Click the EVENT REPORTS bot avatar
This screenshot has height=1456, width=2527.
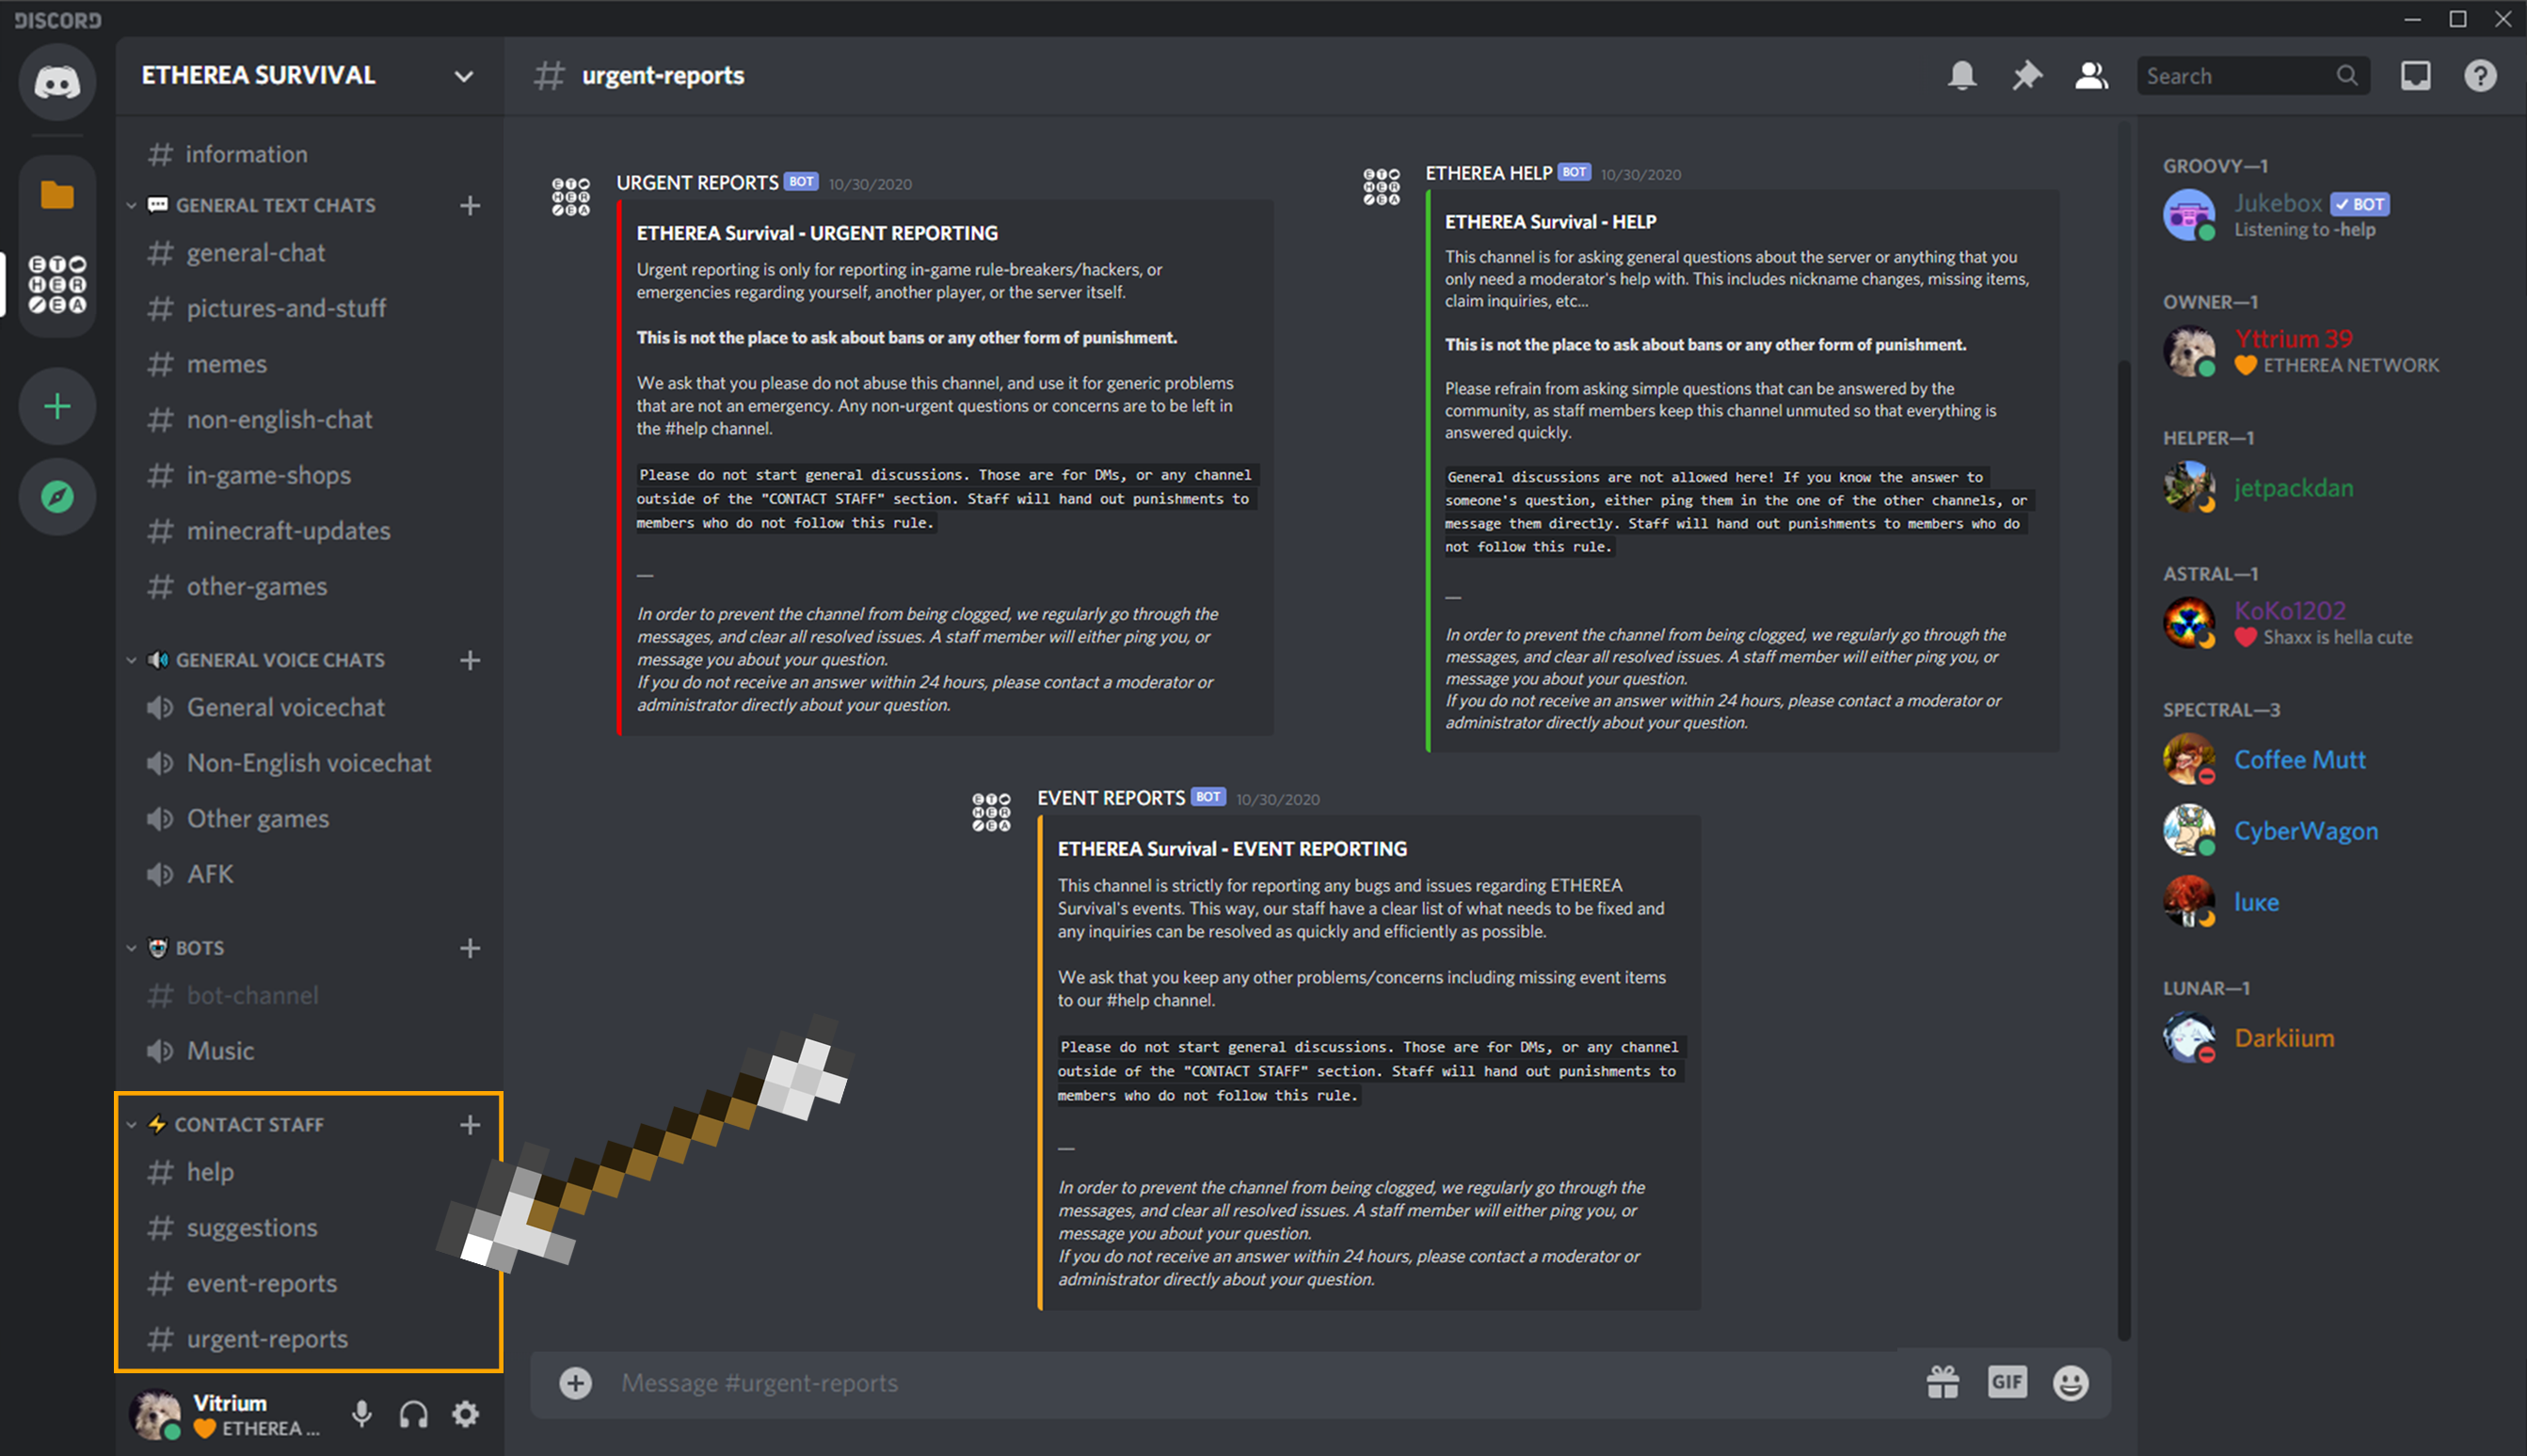coord(991,812)
